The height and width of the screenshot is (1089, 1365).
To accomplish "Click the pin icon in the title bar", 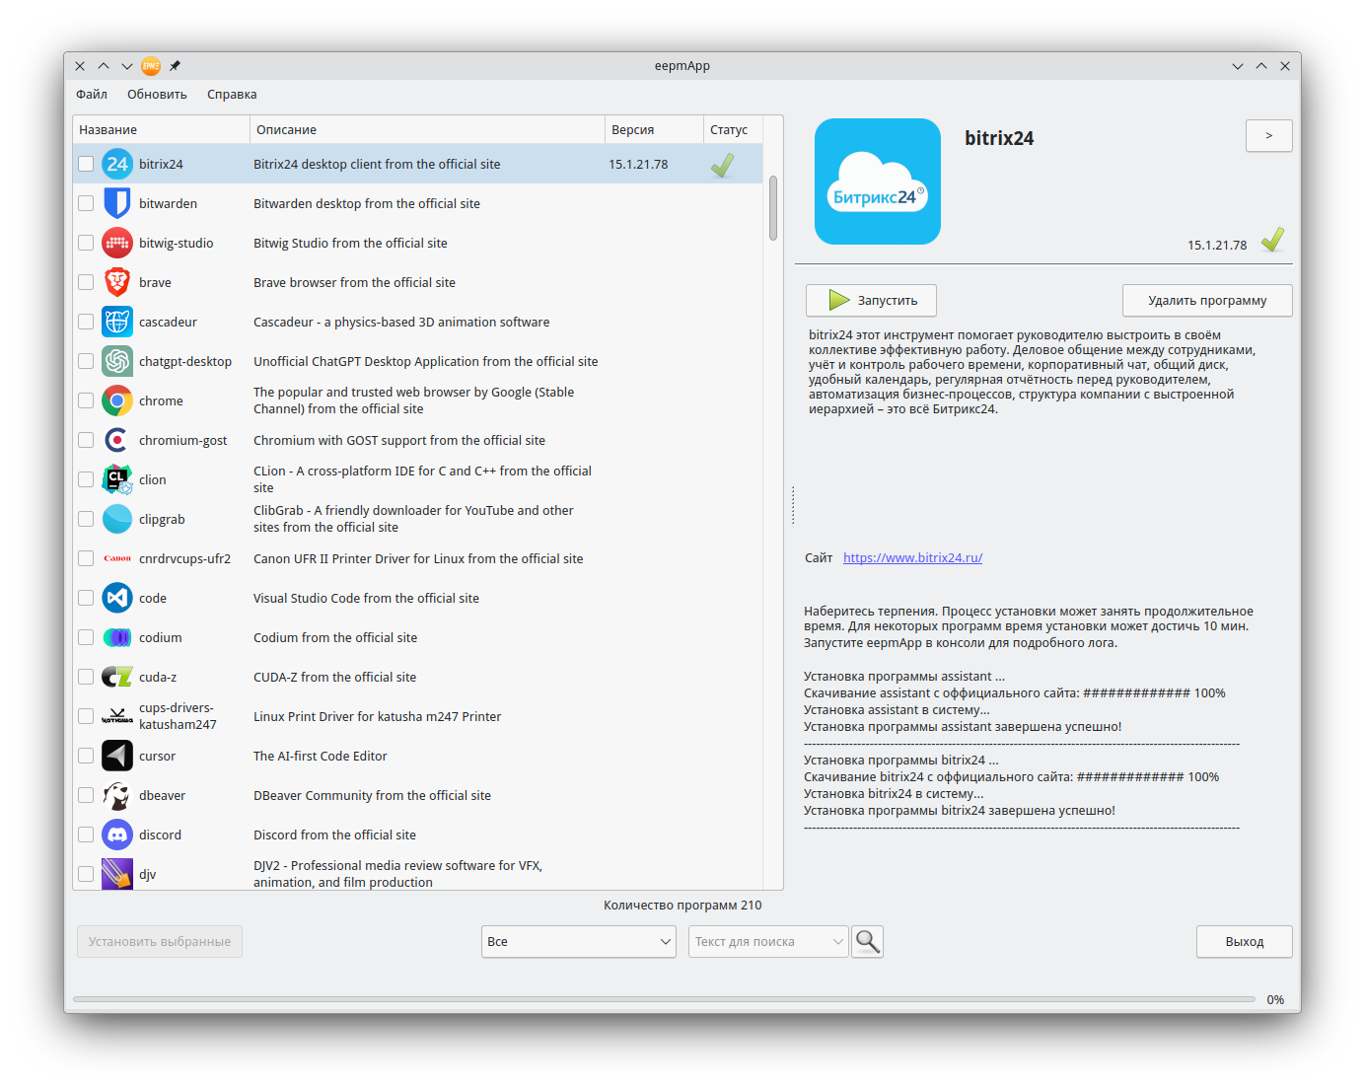I will (x=175, y=66).
